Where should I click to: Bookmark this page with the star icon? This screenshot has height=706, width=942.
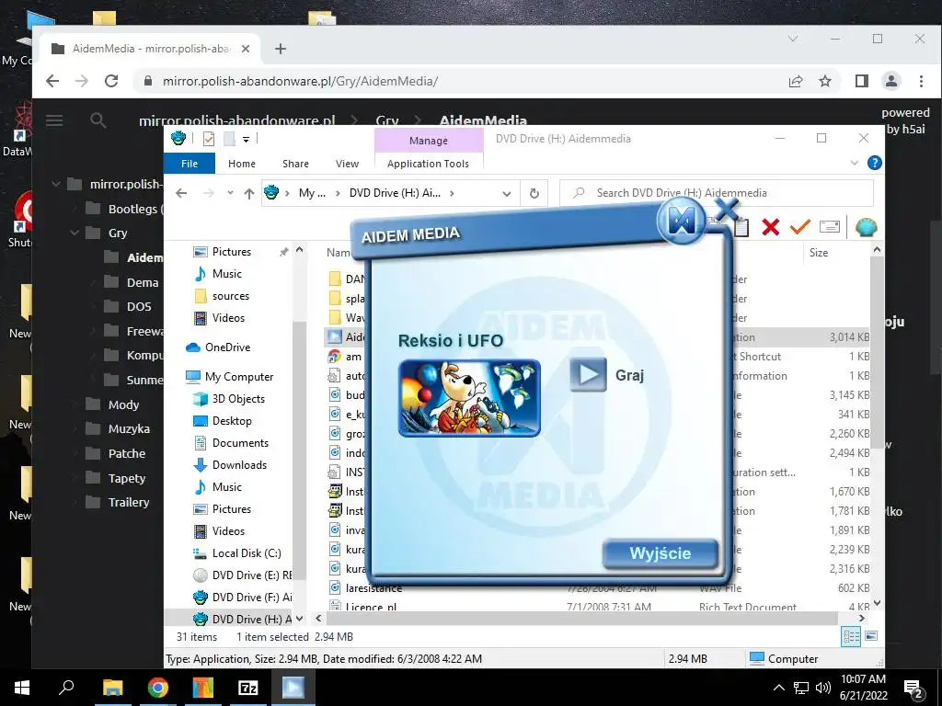click(825, 81)
